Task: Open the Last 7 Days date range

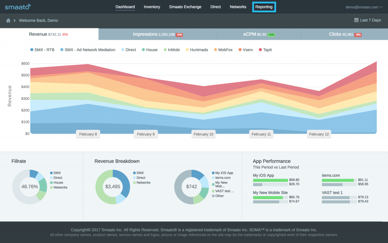Action: [368, 20]
